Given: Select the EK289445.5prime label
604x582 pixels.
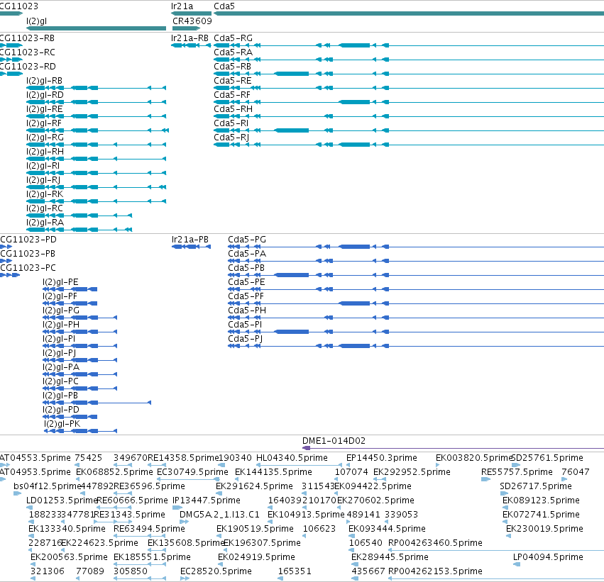Looking at the screenshot, I should pos(390,557).
